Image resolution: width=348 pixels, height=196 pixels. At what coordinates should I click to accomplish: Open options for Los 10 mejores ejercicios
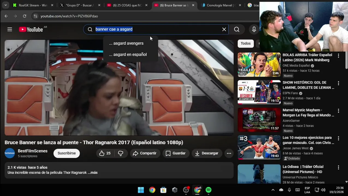(338, 139)
